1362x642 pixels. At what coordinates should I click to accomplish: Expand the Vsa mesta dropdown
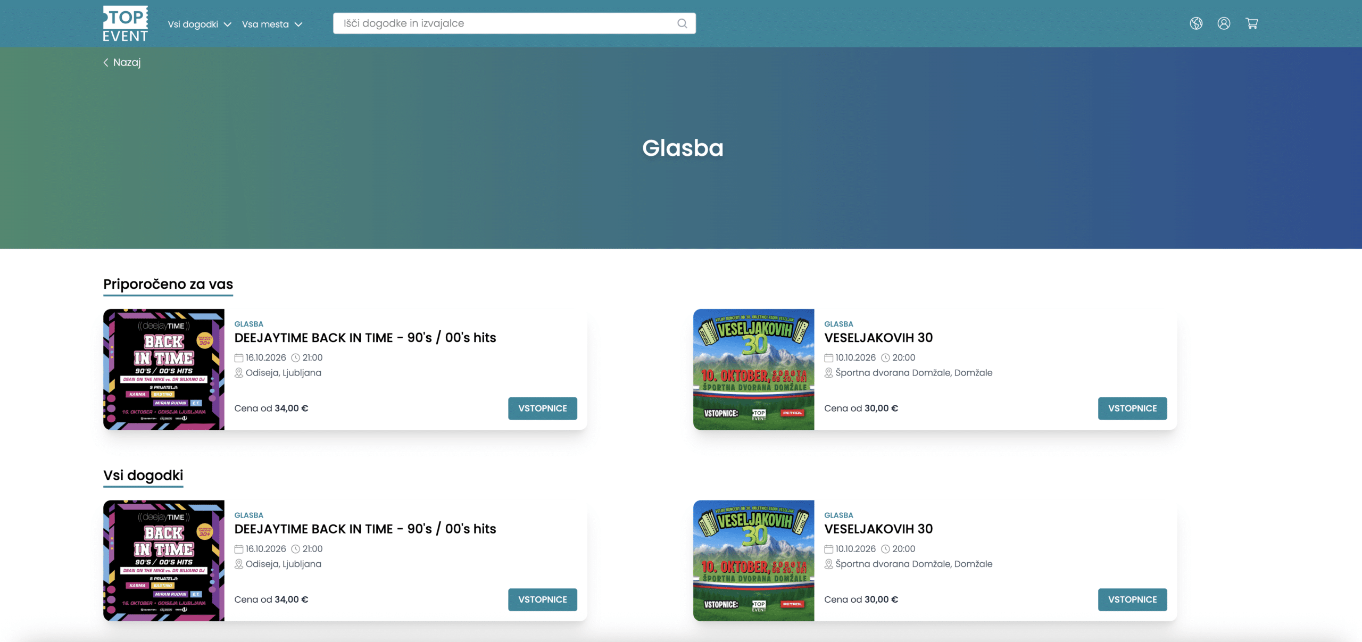(272, 24)
